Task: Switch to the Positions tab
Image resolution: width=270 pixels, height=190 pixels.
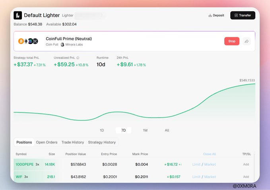Action: [x=24, y=142]
